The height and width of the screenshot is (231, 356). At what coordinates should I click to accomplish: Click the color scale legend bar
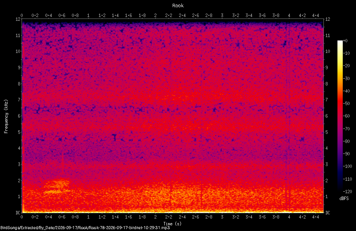(340, 116)
